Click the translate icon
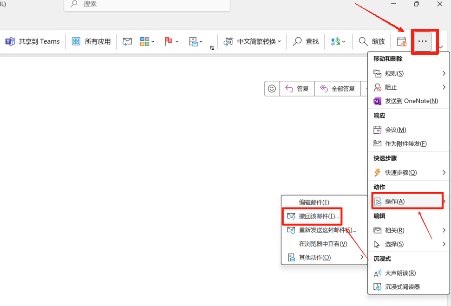Image resolution: width=451 pixels, height=306 pixels. click(x=335, y=41)
